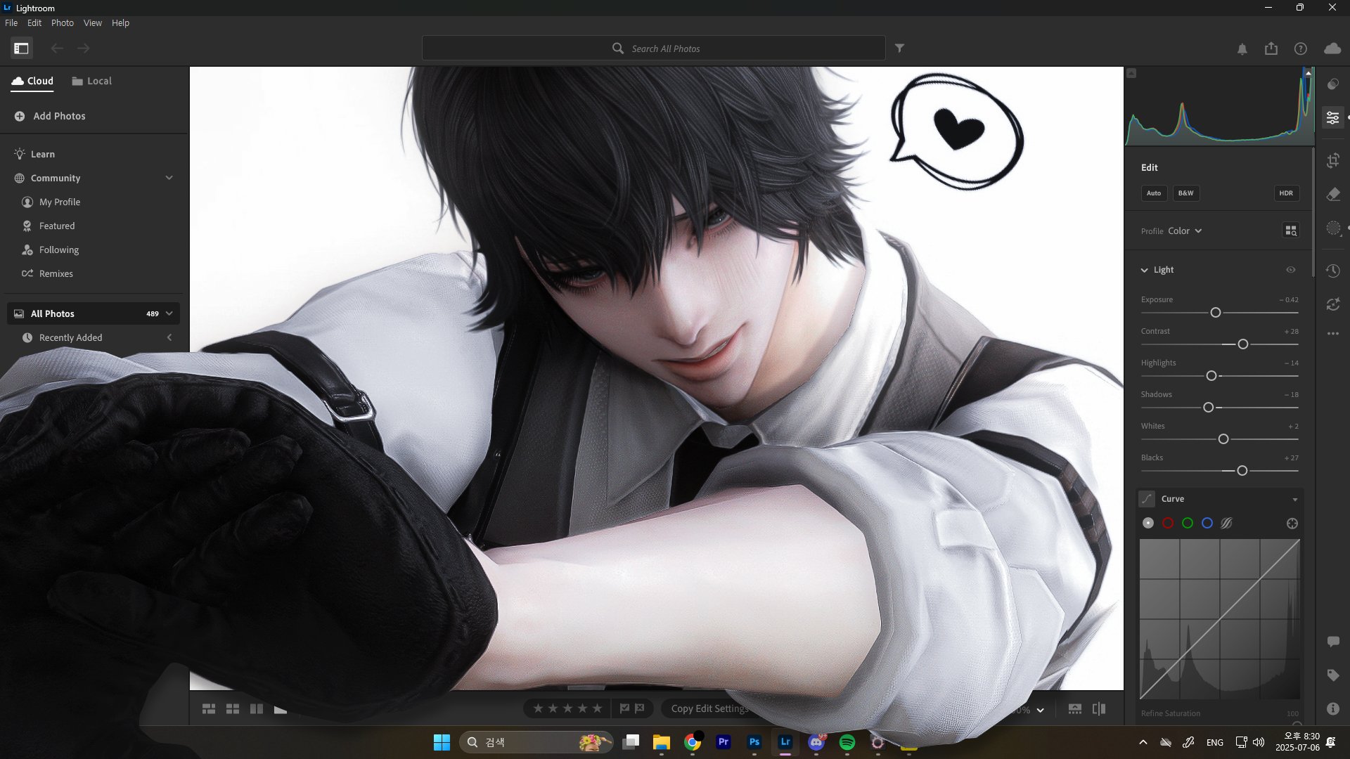Image resolution: width=1350 pixels, height=759 pixels.
Task: Switch to square grid view
Action: click(x=233, y=709)
